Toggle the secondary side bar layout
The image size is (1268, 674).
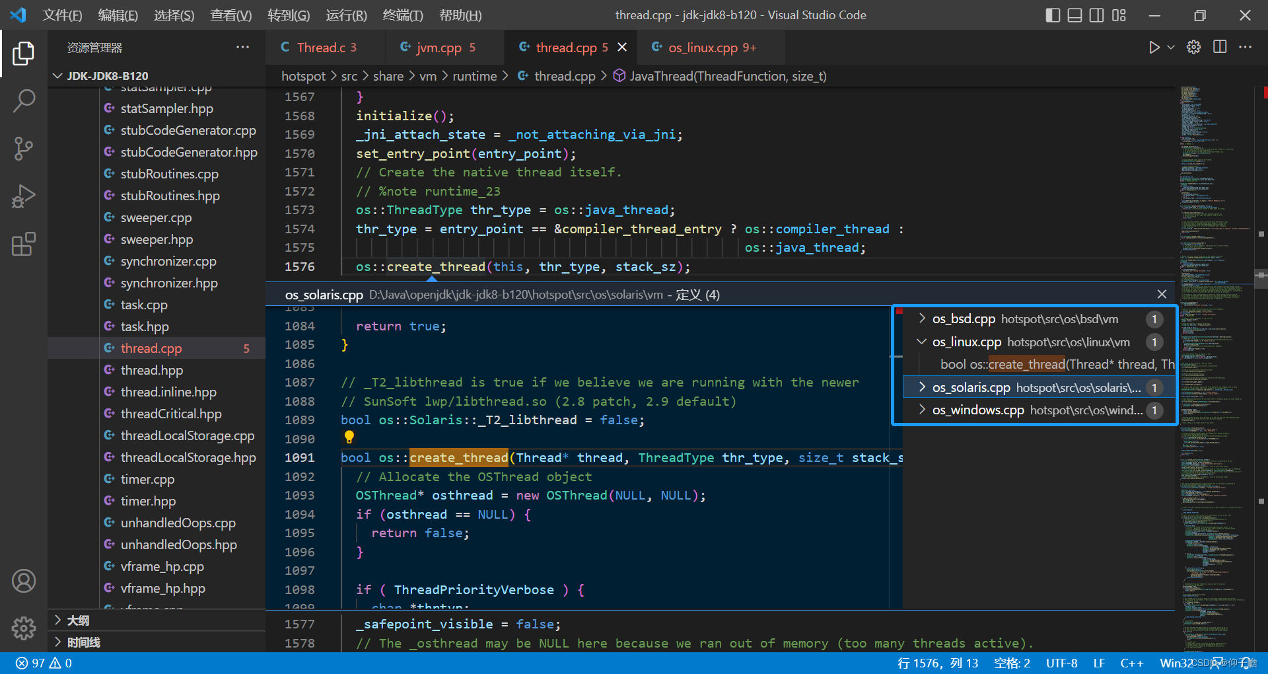(1096, 15)
